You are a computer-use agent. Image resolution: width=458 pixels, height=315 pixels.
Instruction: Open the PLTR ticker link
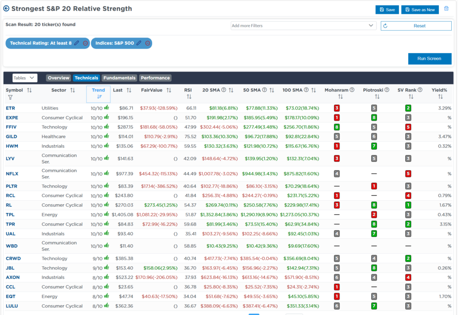pos(12,186)
